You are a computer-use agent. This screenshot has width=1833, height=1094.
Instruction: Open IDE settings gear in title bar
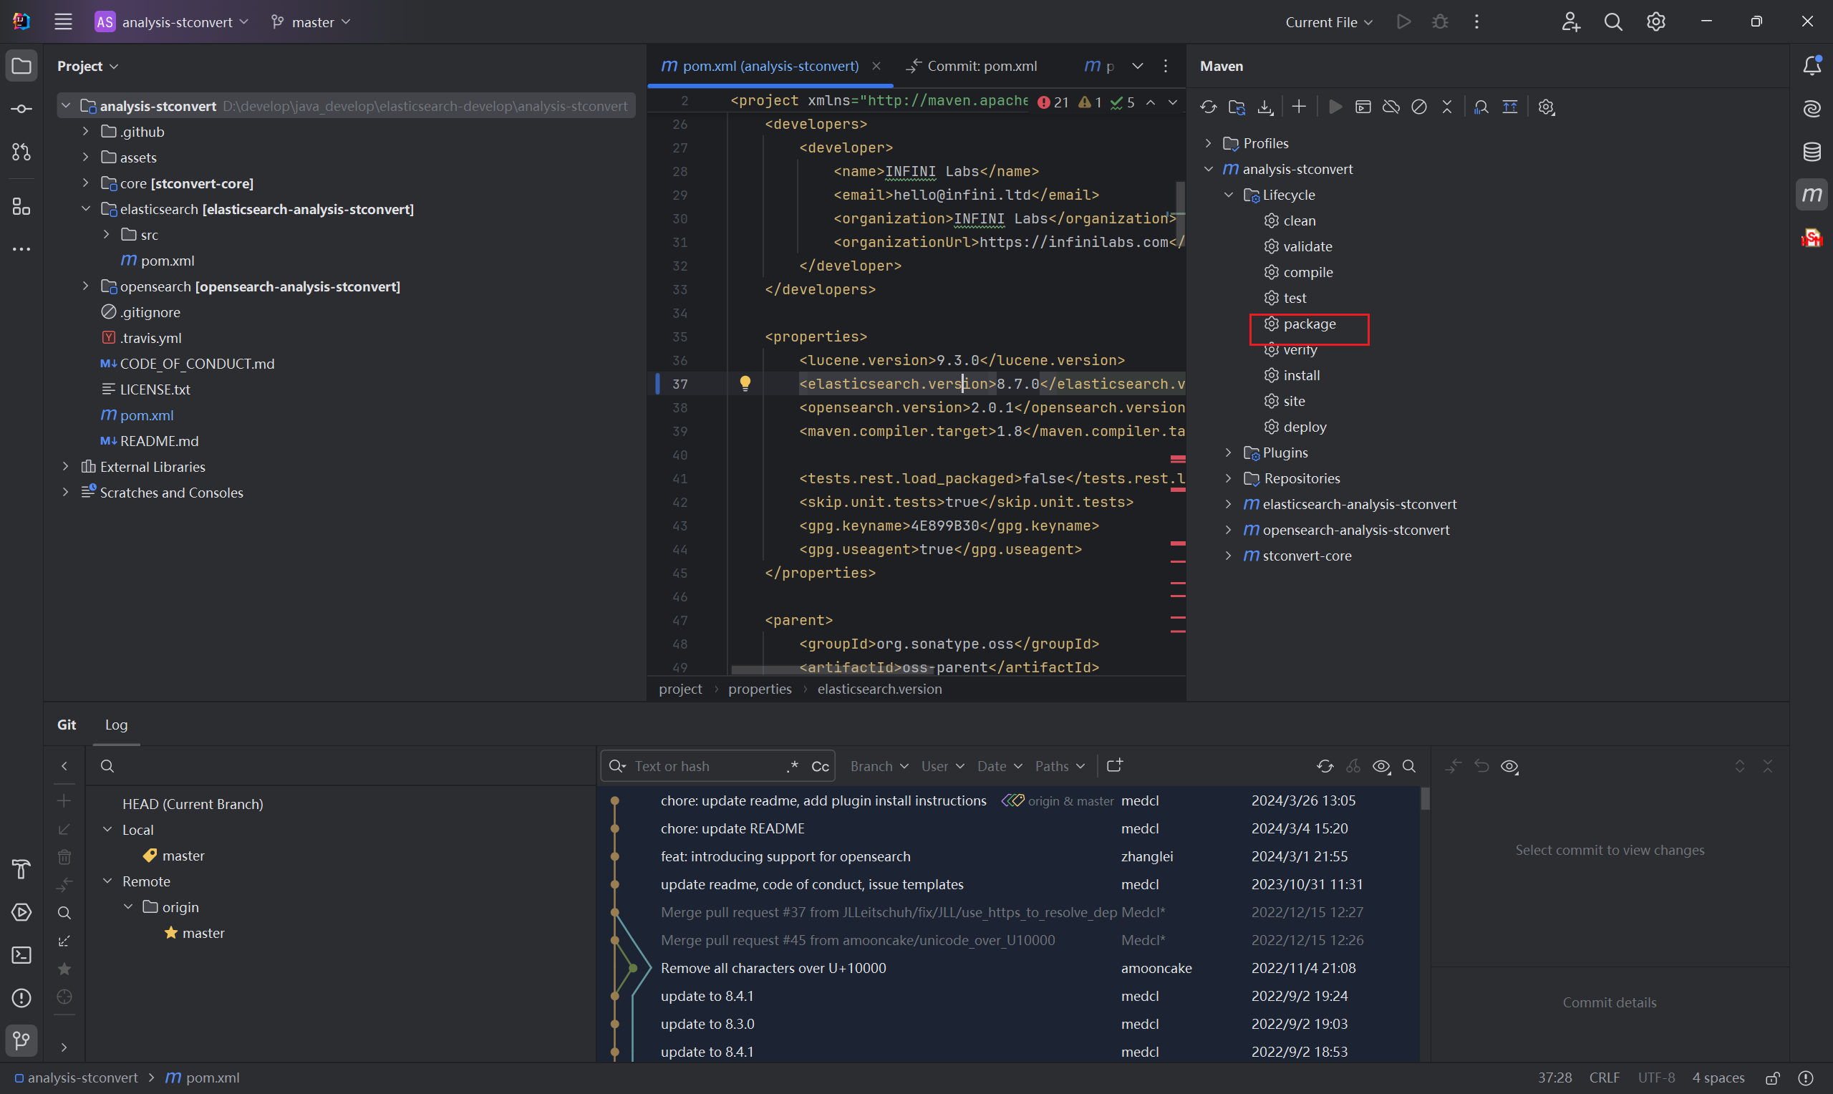coord(1656,22)
